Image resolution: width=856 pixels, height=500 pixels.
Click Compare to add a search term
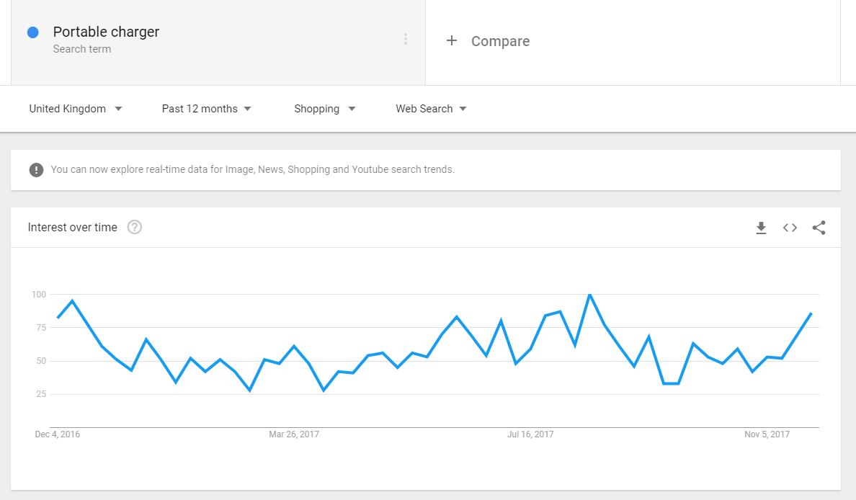point(500,41)
